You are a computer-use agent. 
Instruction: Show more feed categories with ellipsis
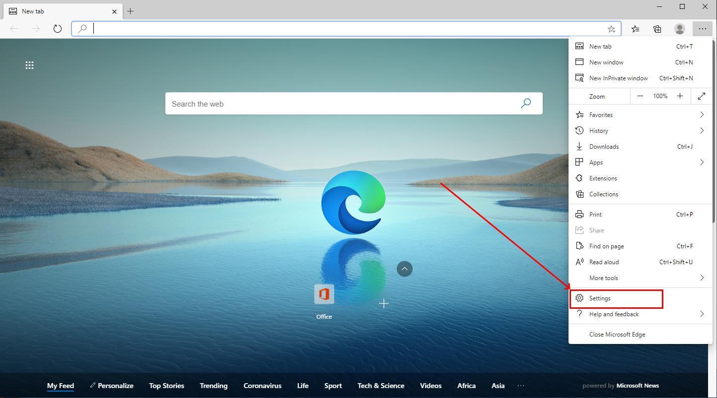(520, 386)
